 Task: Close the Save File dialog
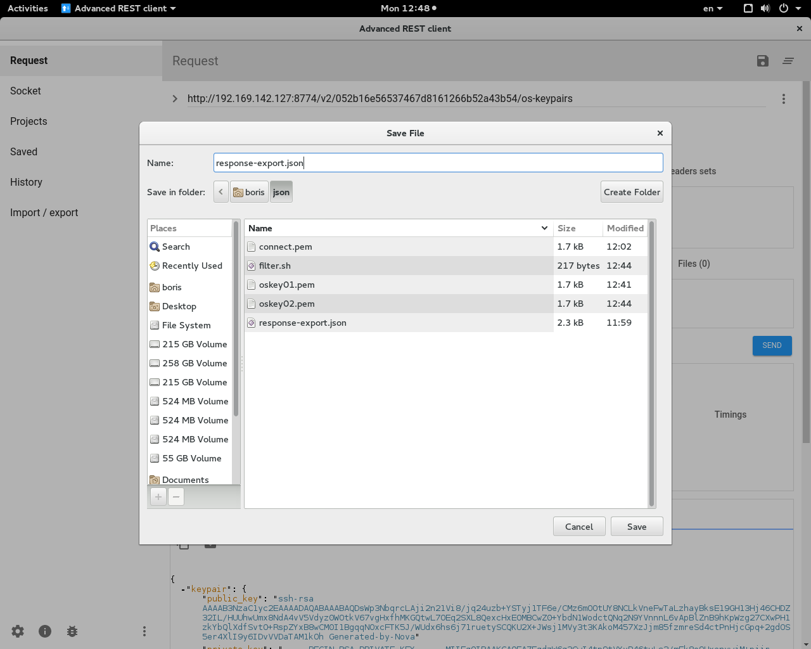[x=660, y=133]
